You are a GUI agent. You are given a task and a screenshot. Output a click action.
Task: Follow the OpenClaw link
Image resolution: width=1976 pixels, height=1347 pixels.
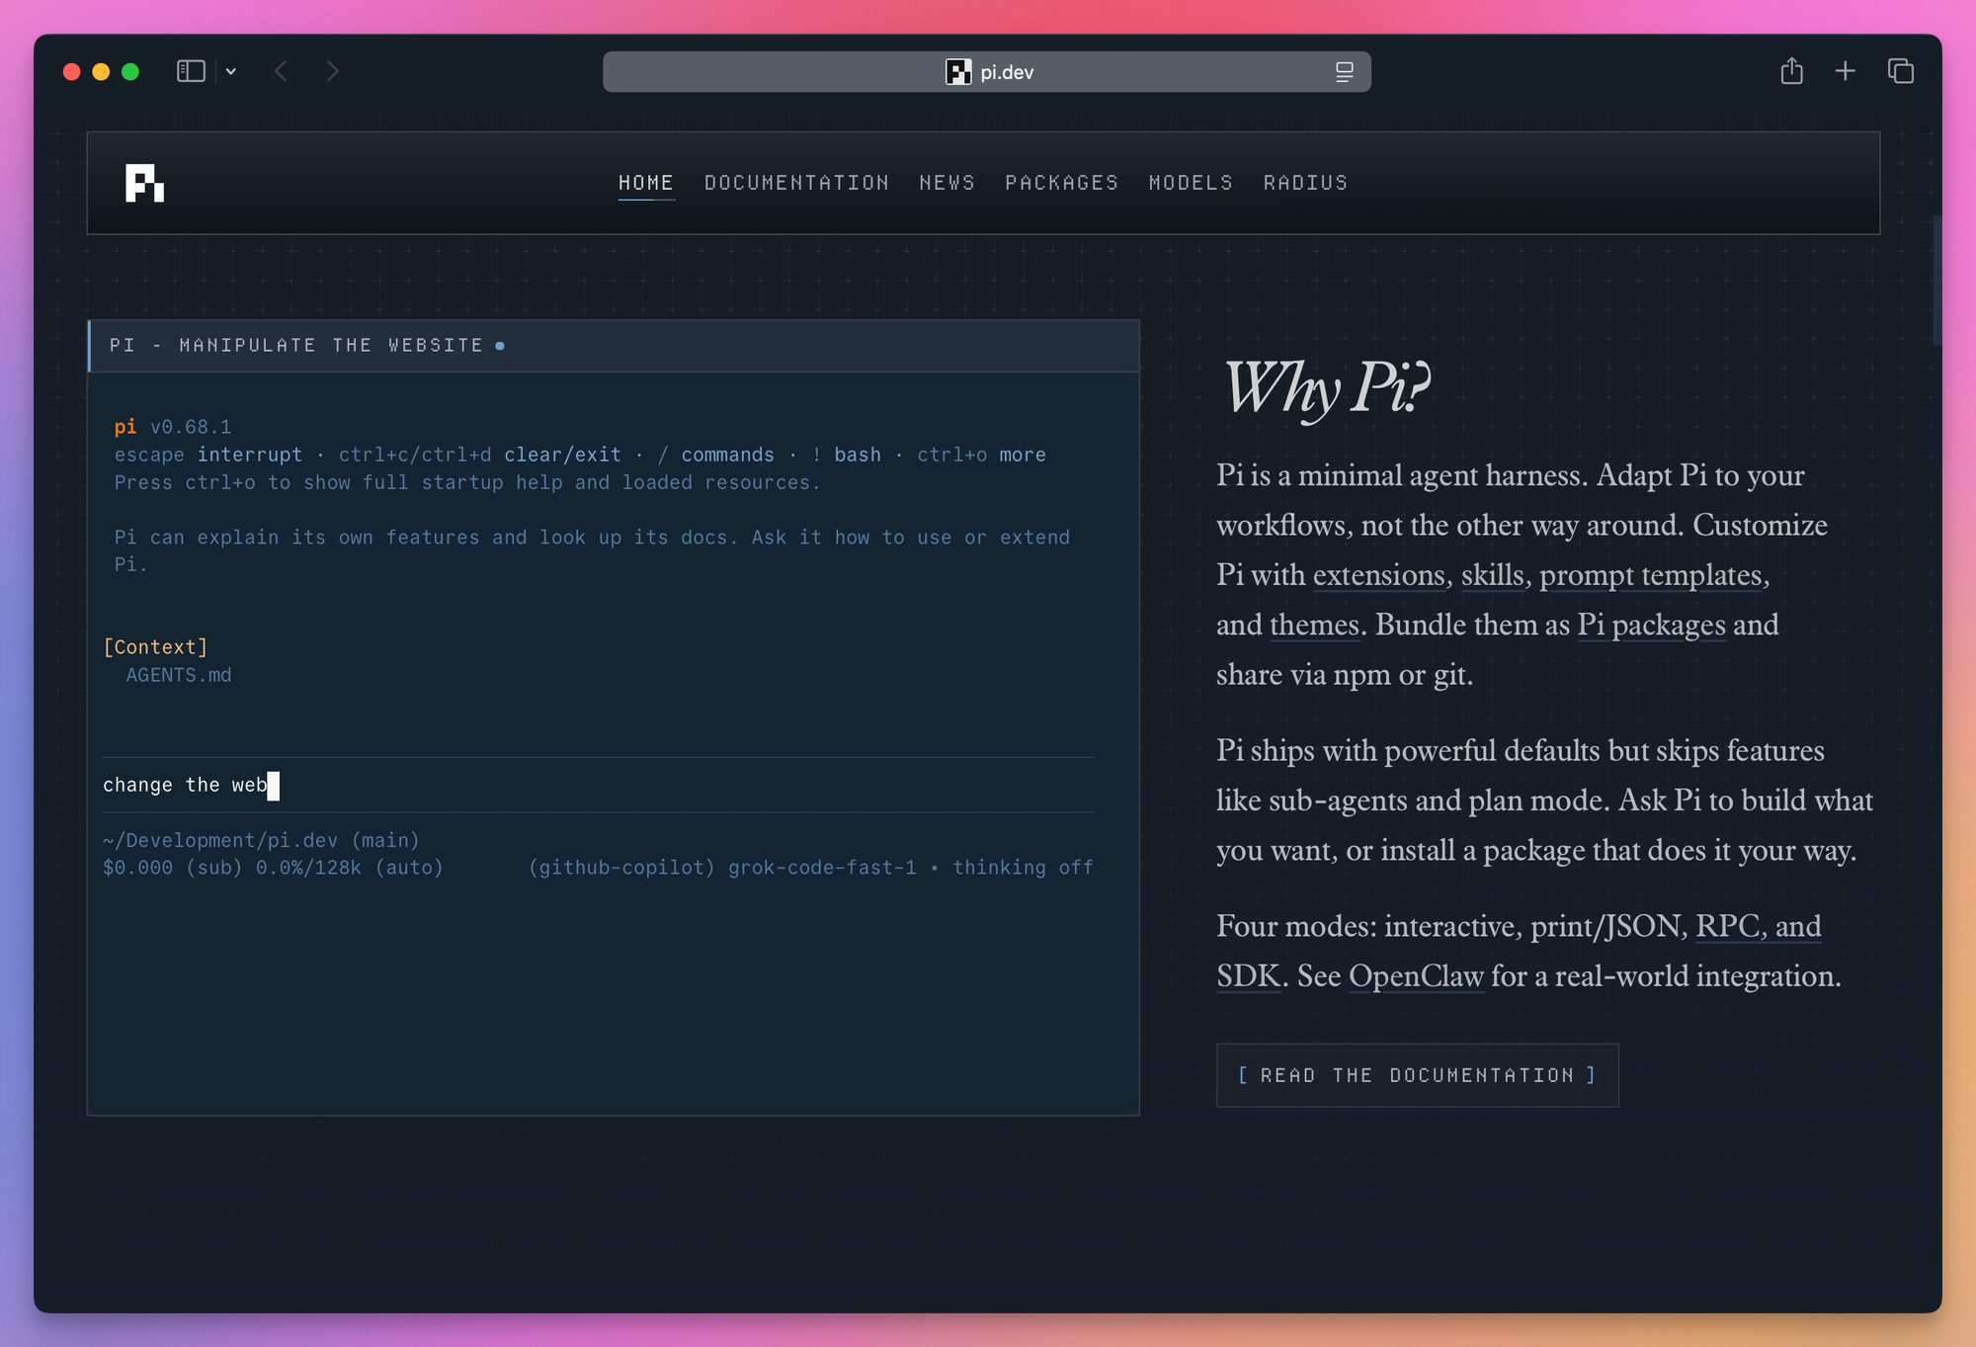tap(1416, 976)
